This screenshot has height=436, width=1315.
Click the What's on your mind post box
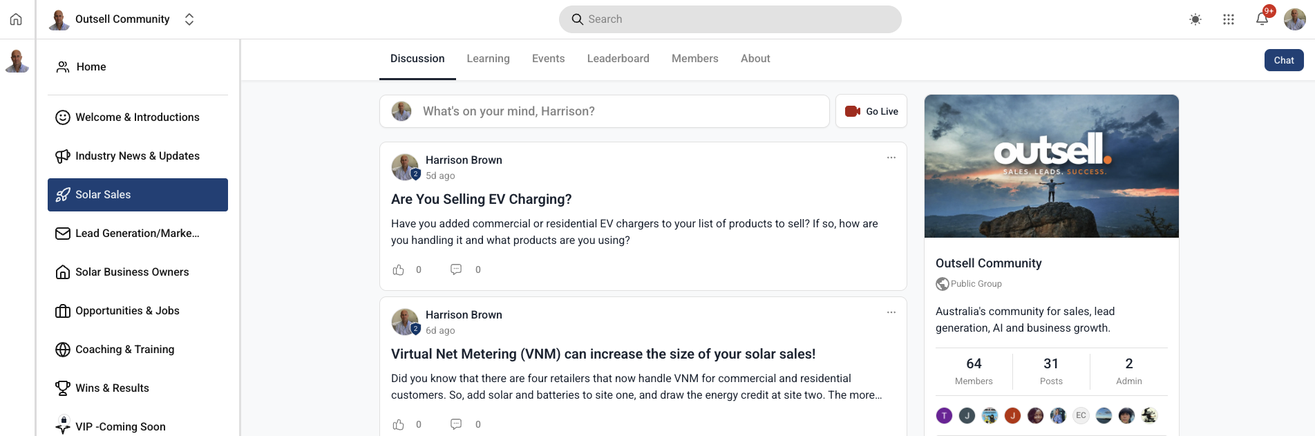pos(605,111)
